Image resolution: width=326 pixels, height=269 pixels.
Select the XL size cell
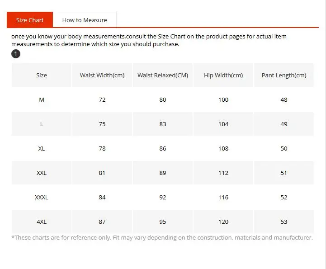point(42,148)
